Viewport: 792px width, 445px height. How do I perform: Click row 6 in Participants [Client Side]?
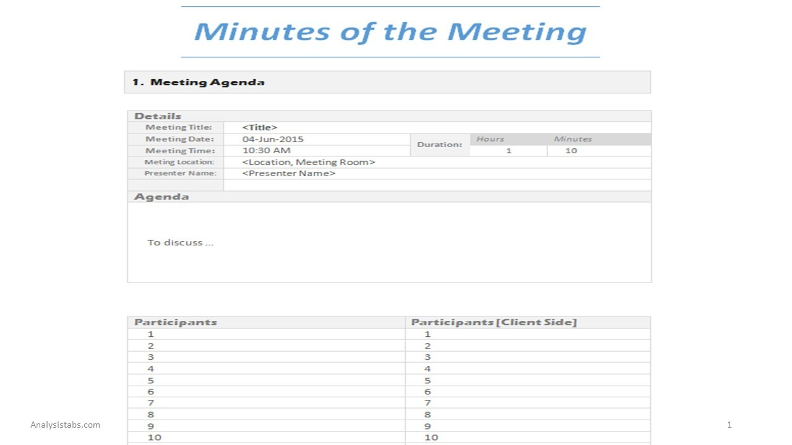(528, 392)
